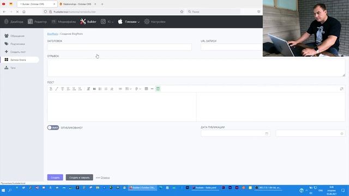349x196 pixels.
Task: Open Настройки in top navigation
Action: tap(155, 22)
